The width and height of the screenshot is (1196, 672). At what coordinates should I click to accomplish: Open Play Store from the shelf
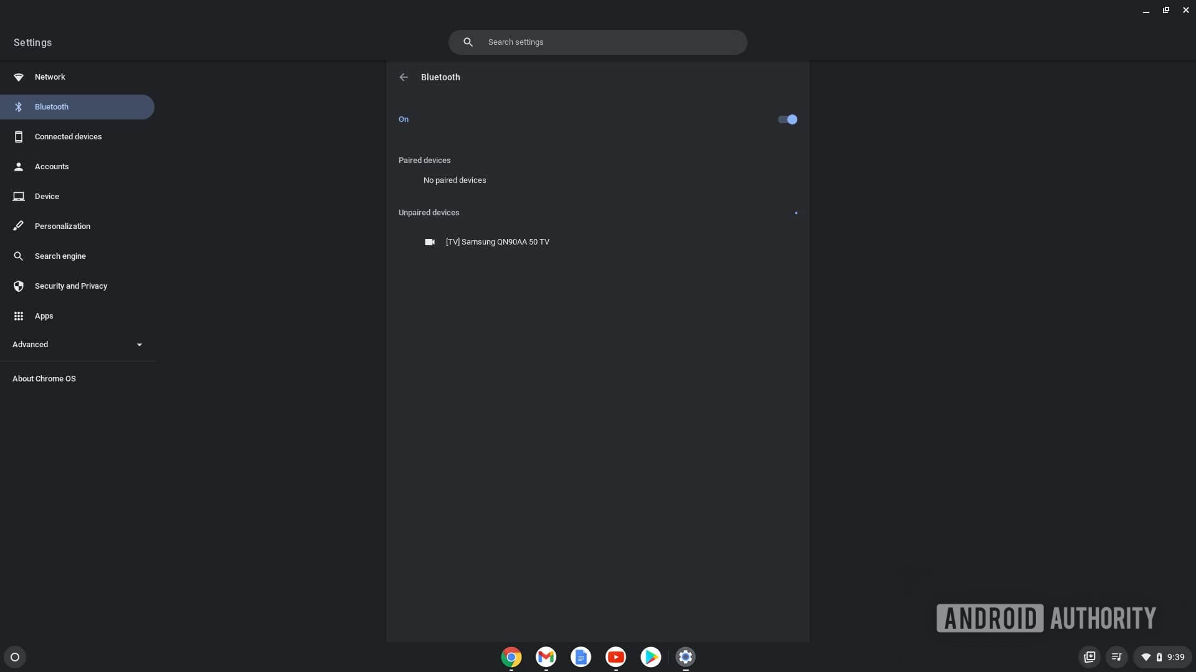[650, 657]
